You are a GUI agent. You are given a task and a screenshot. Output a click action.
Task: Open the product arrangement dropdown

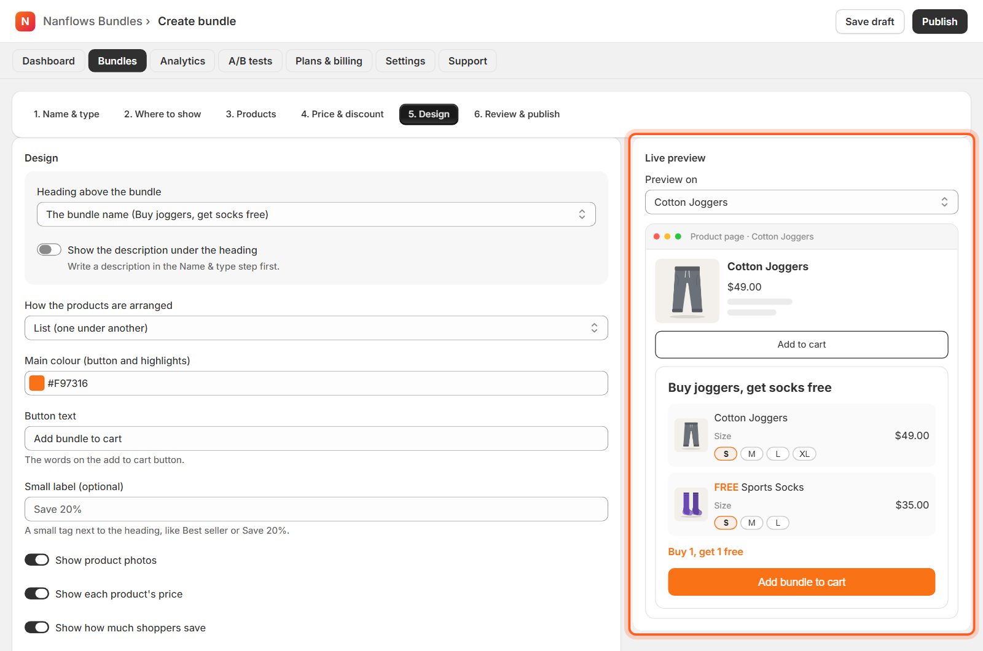pos(316,328)
